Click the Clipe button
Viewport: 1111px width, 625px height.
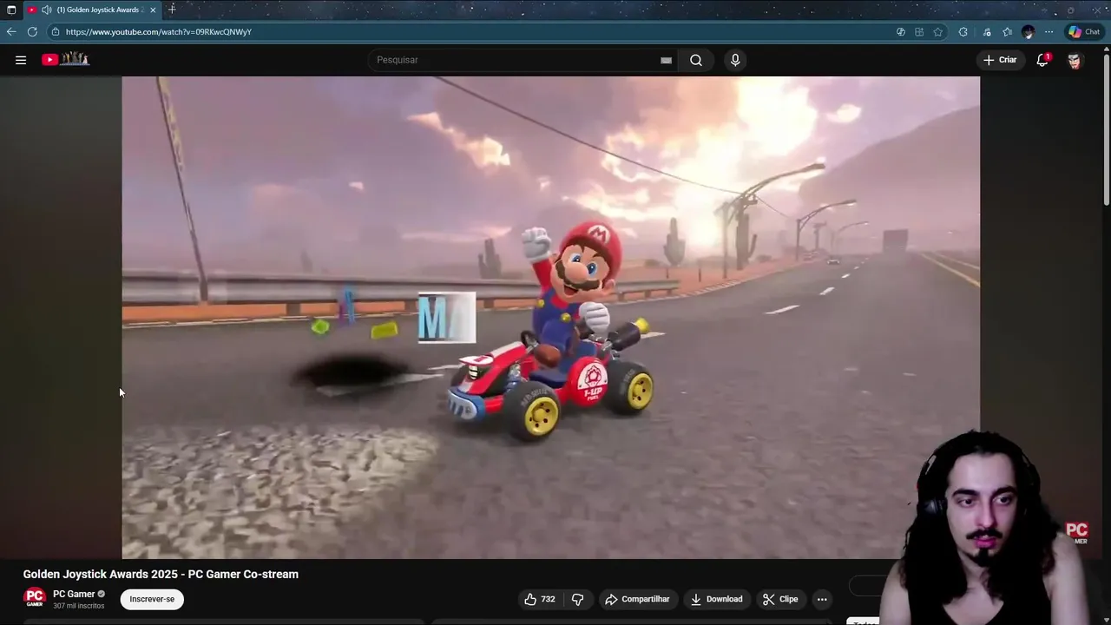pyautogui.click(x=780, y=599)
